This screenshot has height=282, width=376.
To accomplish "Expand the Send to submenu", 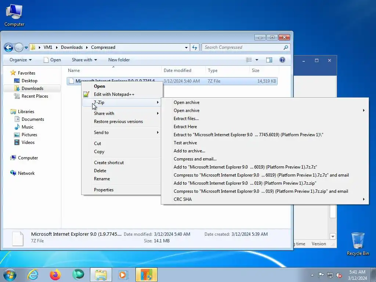I will tap(122, 132).
